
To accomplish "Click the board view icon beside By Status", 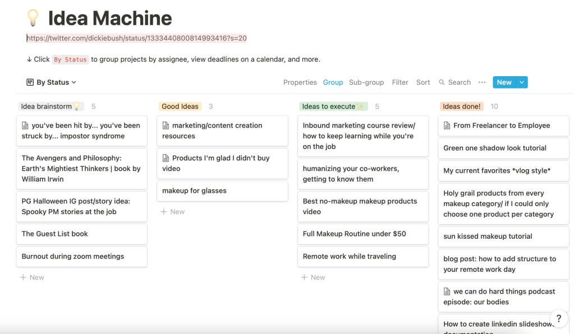I will pyautogui.click(x=30, y=82).
